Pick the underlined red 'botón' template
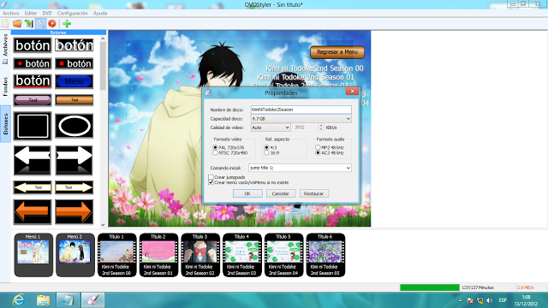This screenshot has height=308, width=548. [33, 81]
